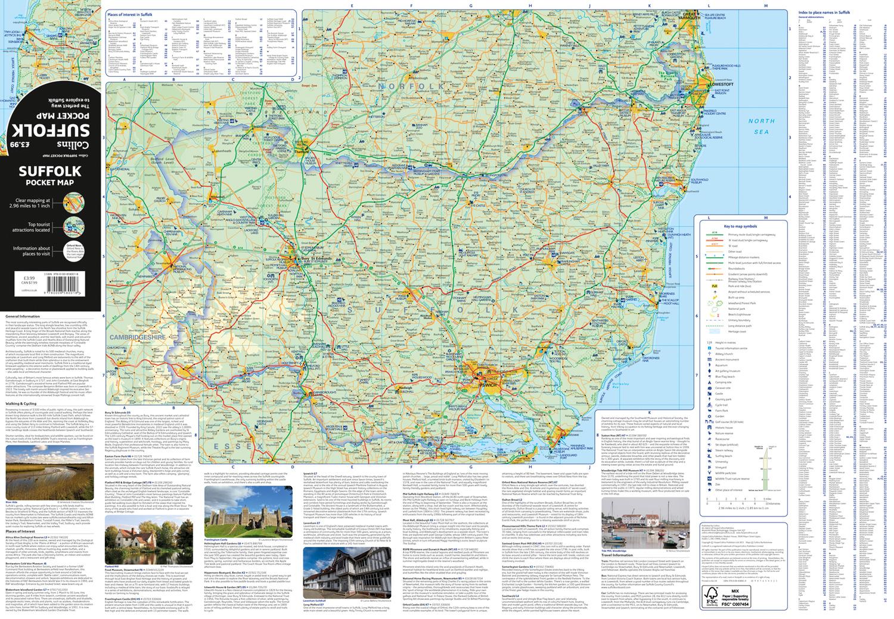Select the Tourist information centre symbol in the key
The image size is (894, 619).
pyautogui.click(x=710, y=349)
